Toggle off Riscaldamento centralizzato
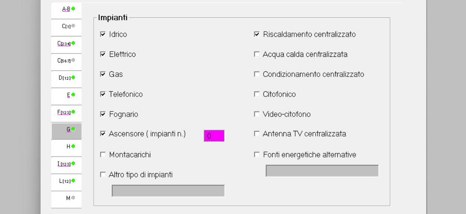Screen dimensions: 466x214 coord(257,34)
